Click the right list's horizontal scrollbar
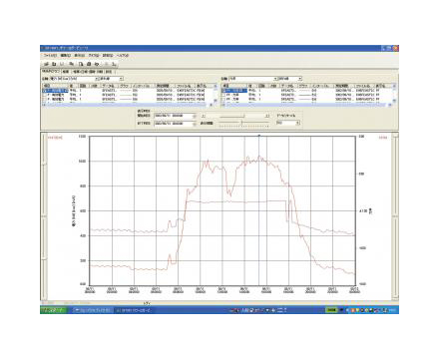Viewport: 439px width, 359px height. click(307, 105)
